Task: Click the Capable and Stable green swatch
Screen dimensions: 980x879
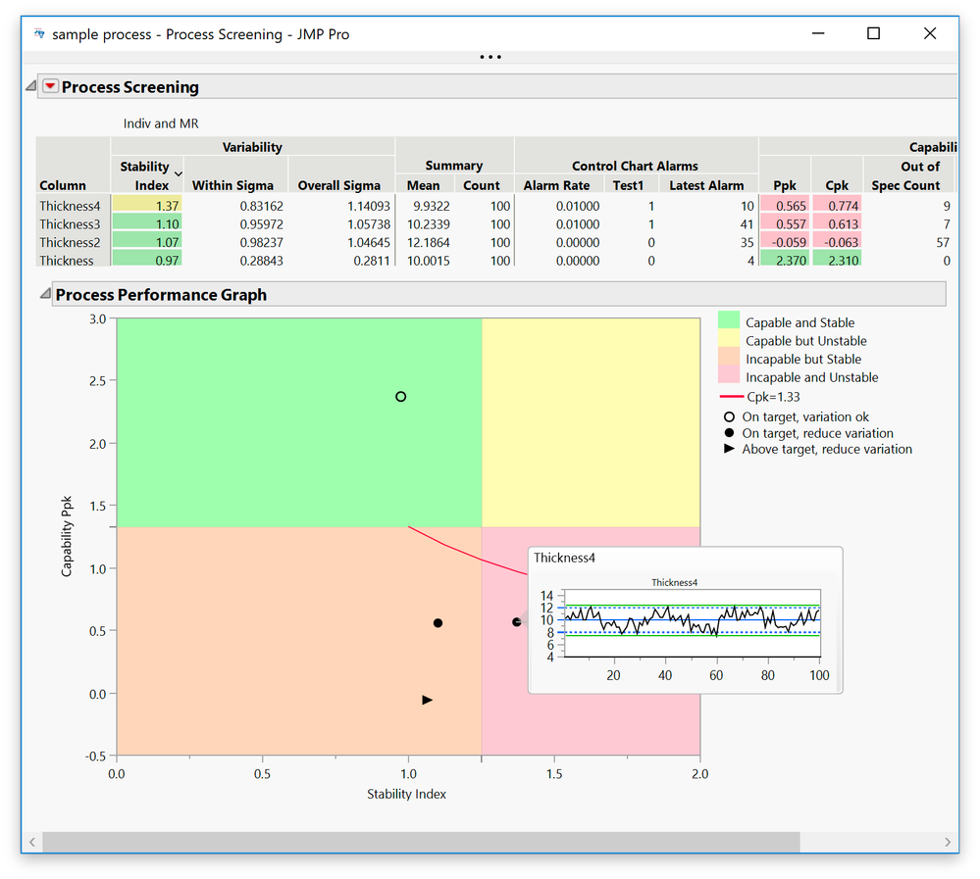Action: (x=729, y=320)
